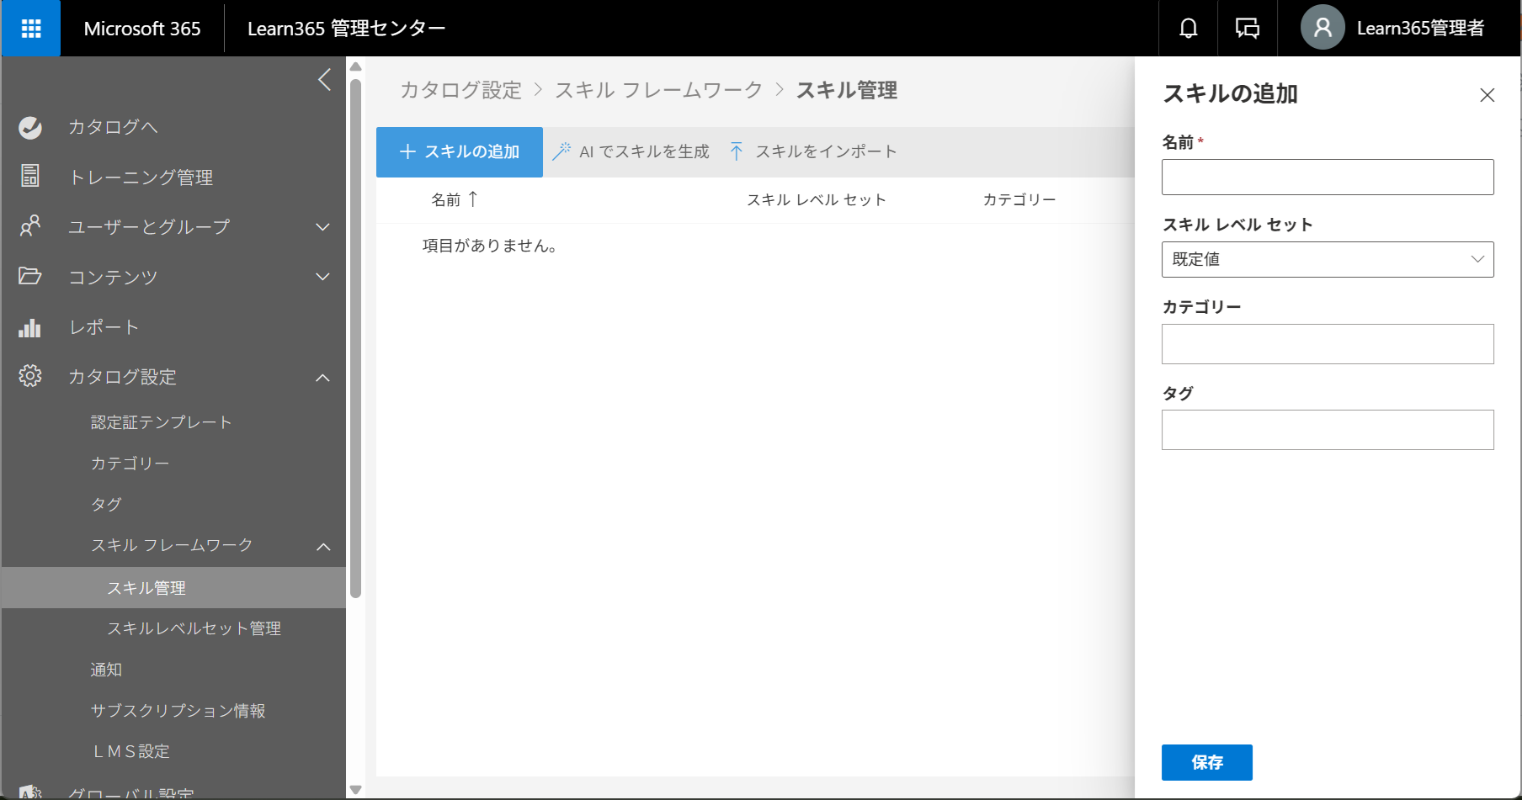
Task: Sort by スキル レベル セット column
Action: tap(817, 199)
